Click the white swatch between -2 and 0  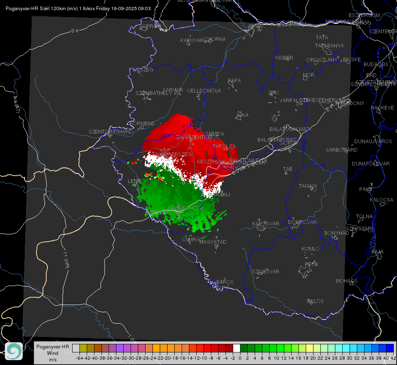(236, 348)
